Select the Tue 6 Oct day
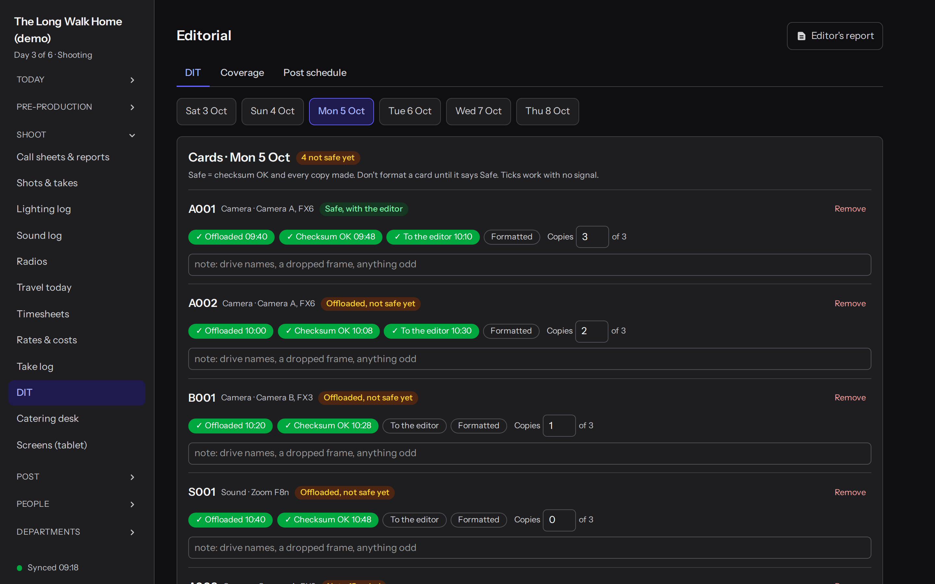935x584 pixels. click(409, 111)
